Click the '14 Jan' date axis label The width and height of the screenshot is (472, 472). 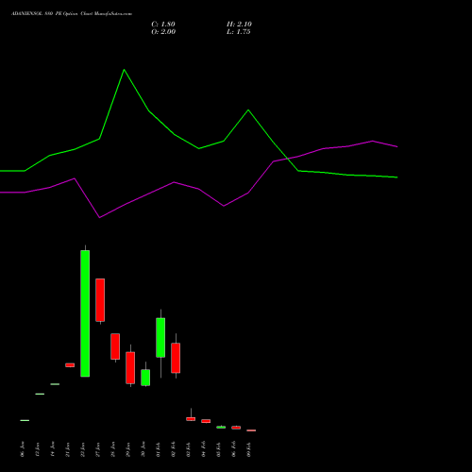53,449
